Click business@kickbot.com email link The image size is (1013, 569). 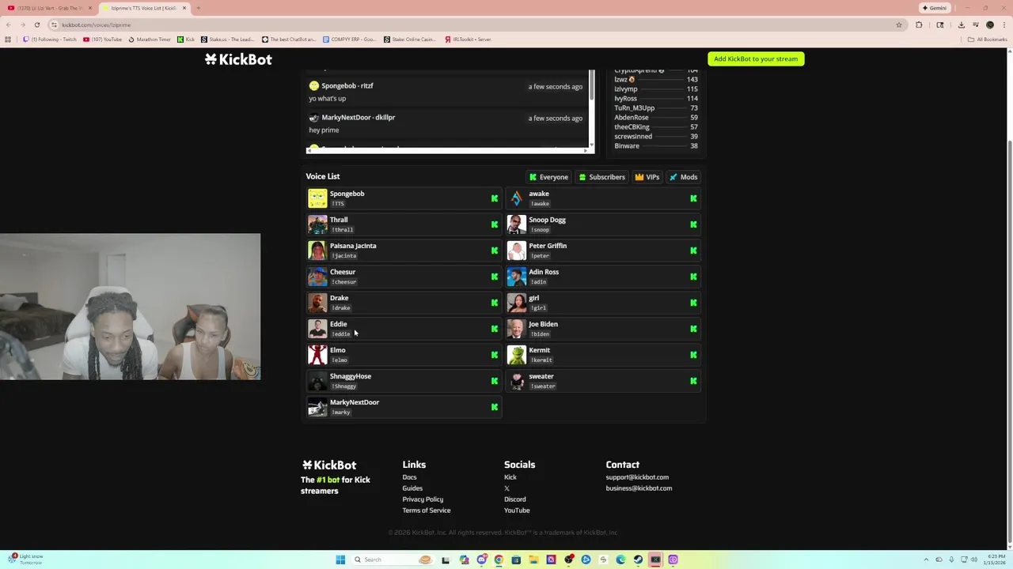coord(639,488)
